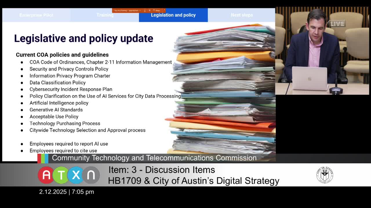Click the presenter hand icon in sharing toolbar
Screen dimensions: 371x208
coord(145,10)
